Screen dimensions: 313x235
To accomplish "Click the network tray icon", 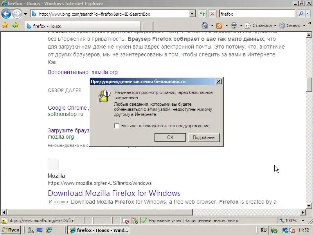I will point(285,230).
